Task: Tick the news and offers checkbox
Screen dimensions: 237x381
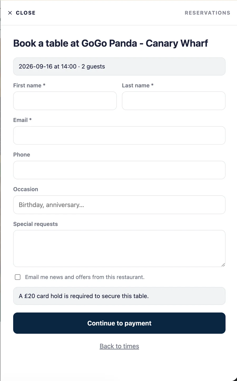Action: [18, 277]
